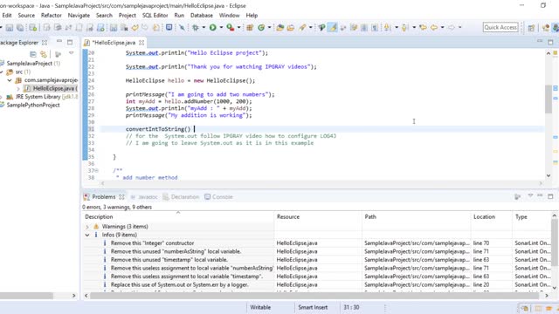Open the Debug dropdown arrow

pyautogui.click(x=204, y=27)
